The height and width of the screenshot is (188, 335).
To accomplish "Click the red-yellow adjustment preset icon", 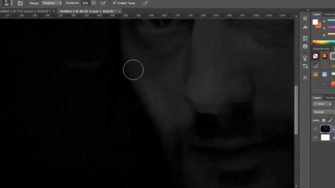I will coord(325,56).
